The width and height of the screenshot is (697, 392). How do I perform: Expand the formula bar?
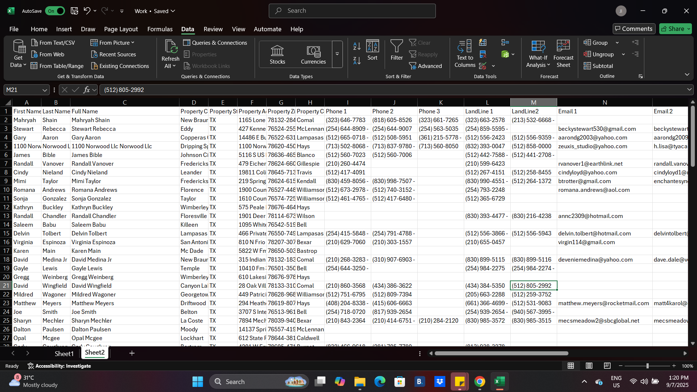pyautogui.click(x=689, y=90)
